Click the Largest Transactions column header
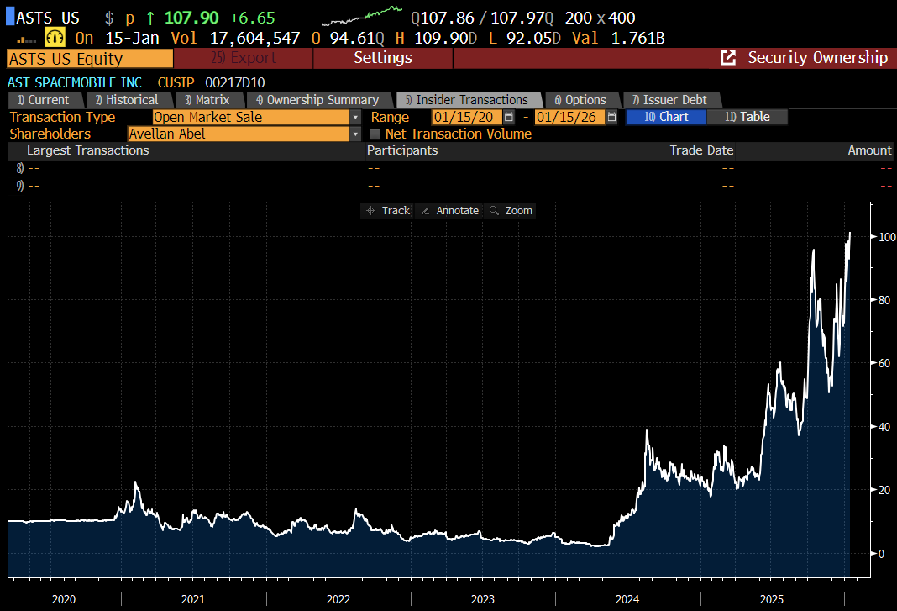This screenshot has height=611, width=897. pyautogui.click(x=87, y=150)
